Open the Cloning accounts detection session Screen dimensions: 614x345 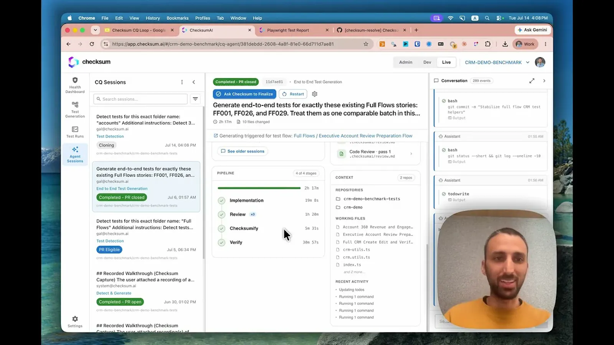point(146,134)
